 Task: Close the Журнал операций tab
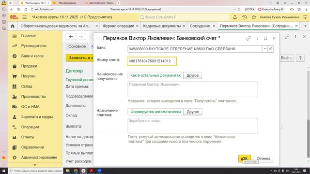pos(137,26)
